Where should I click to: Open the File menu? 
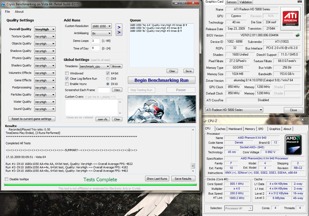tap(7, 12)
